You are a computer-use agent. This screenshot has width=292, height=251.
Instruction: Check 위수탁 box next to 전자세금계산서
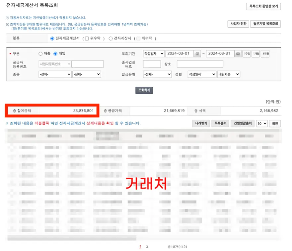click(x=87, y=39)
